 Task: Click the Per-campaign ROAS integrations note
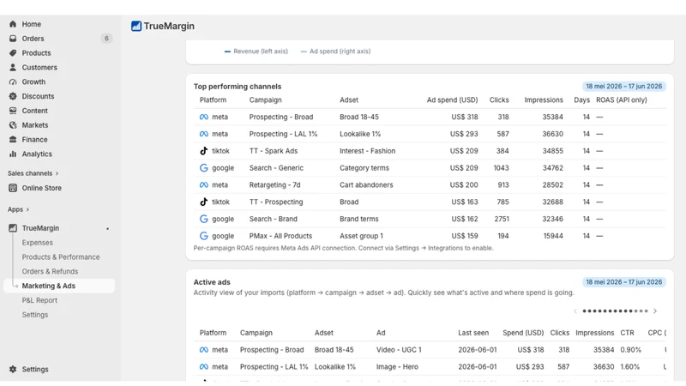(344, 248)
